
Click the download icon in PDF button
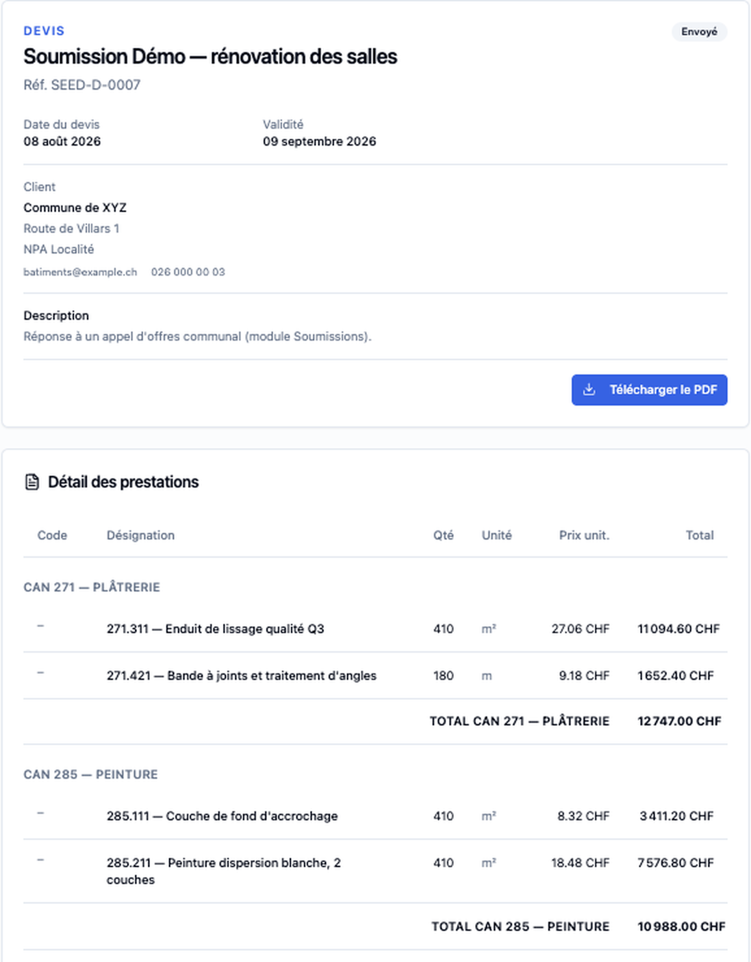[x=589, y=390]
